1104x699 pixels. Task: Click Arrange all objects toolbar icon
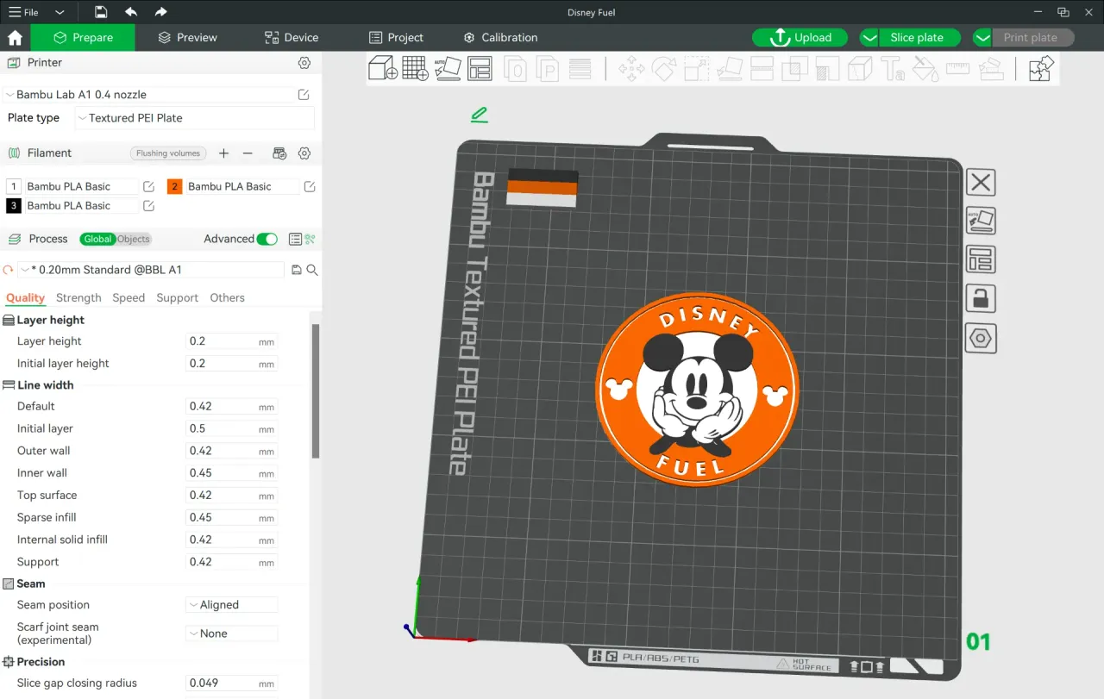tap(480, 68)
